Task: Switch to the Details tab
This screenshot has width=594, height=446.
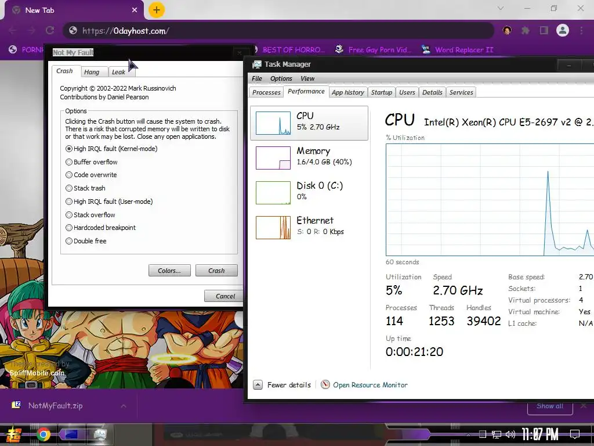Action: (432, 92)
